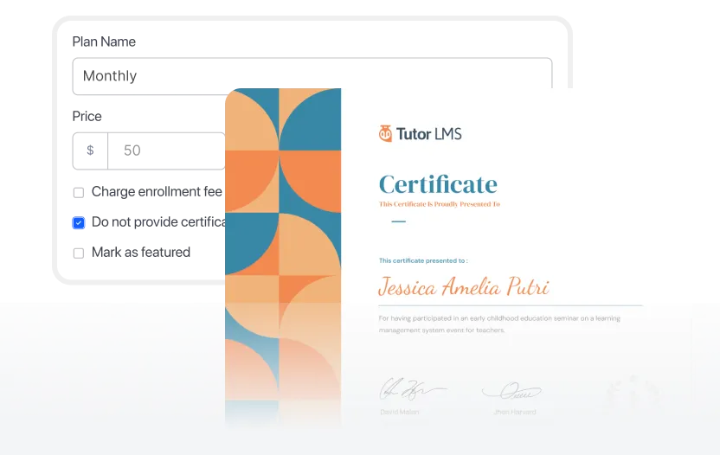
Task: Click the dollar sign currency prefix
Action: (91, 151)
